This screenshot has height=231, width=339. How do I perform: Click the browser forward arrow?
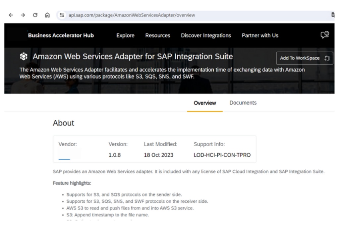23,15
